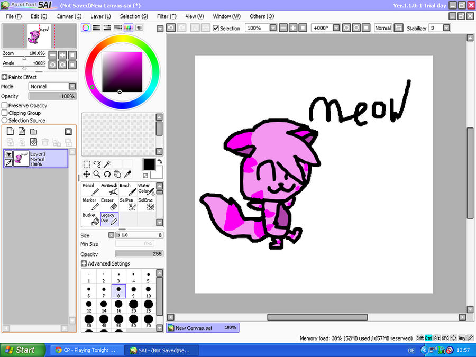Pick the move tool

click(x=87, y=174)
